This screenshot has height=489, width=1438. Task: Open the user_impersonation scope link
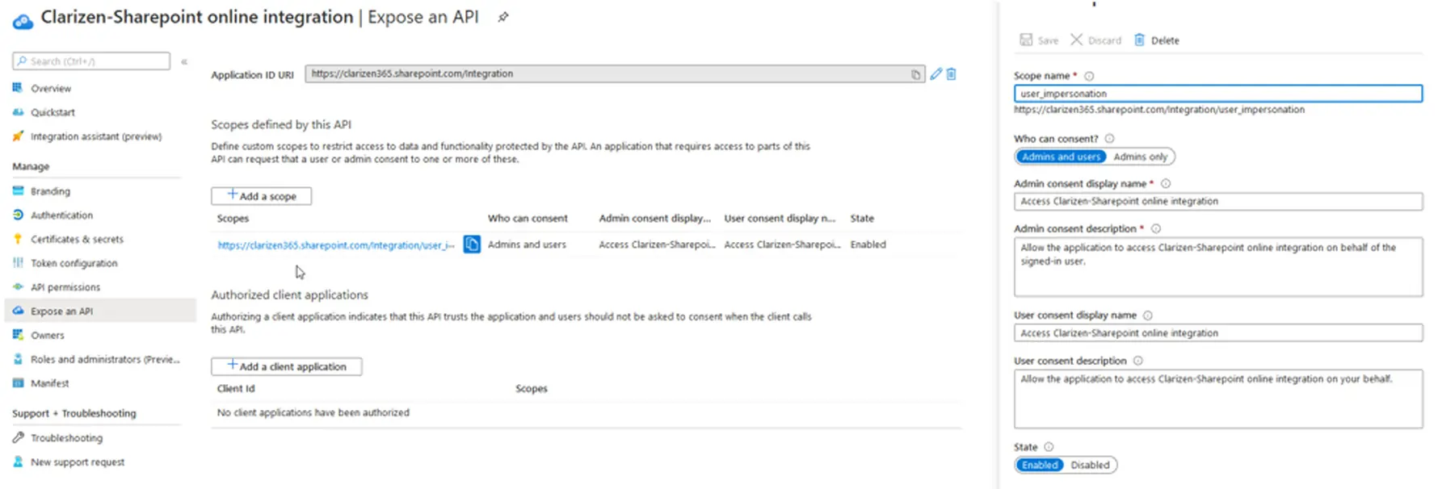(336, 245)
